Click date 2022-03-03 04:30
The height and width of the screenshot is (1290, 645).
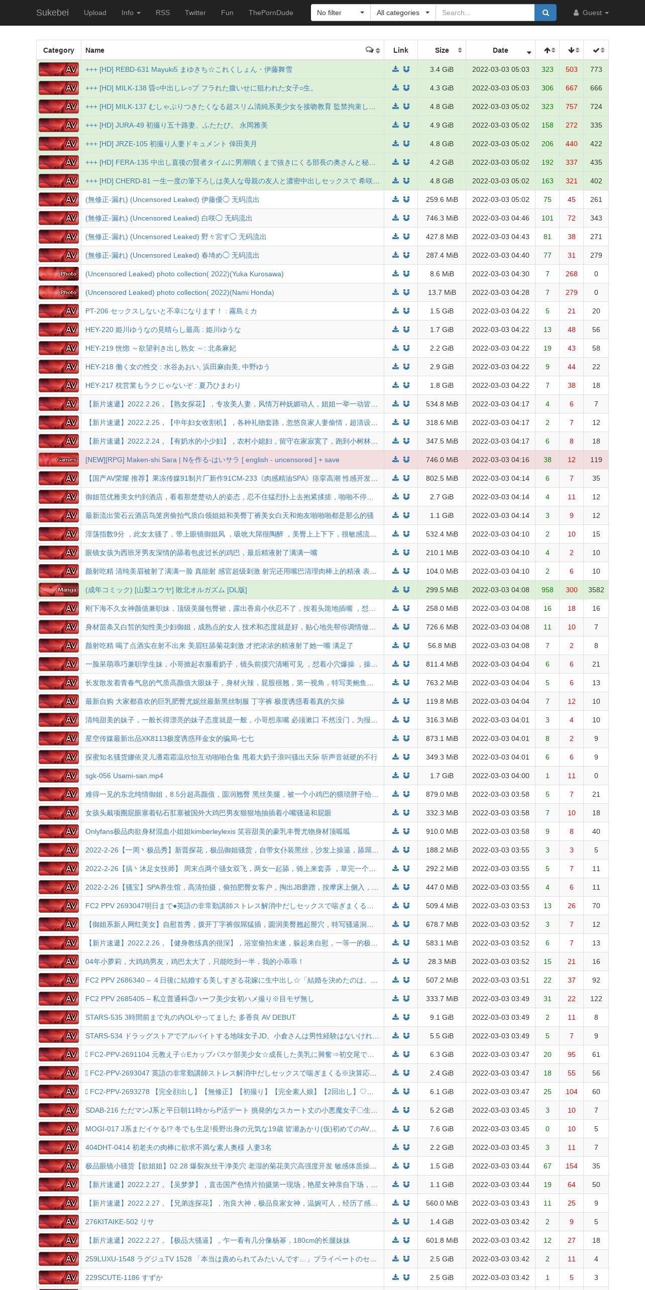point(501,274)
